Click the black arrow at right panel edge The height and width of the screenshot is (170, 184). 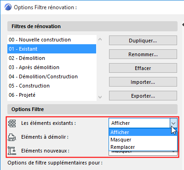[183, 24]
